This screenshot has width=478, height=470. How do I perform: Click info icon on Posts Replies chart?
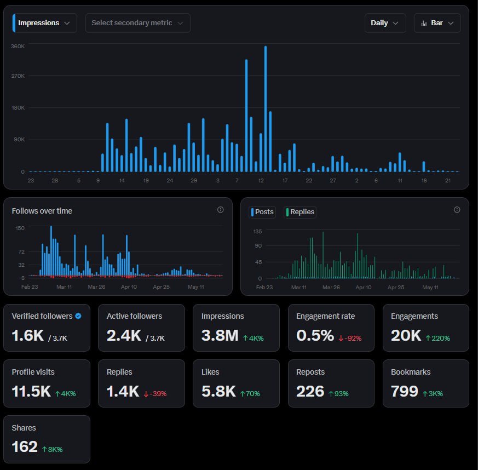(457, 210)
